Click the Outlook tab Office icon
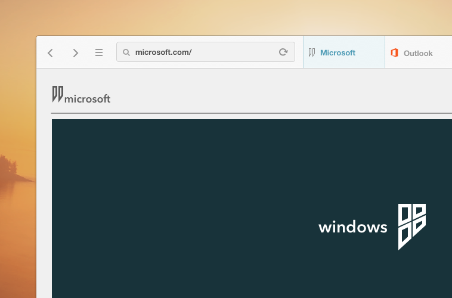This screenshot has height=298, width=452. (394, 52)
